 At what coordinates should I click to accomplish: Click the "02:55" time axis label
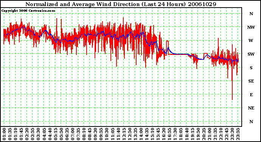pyautogui.click(x=33, y=134)
